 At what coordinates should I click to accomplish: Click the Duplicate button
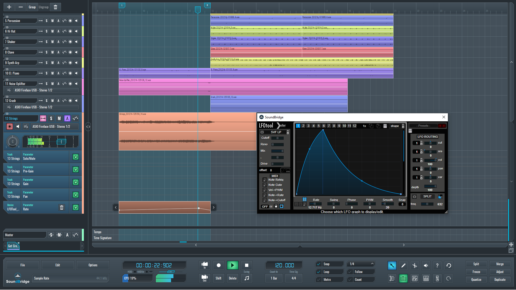click(x=500, y=280)
